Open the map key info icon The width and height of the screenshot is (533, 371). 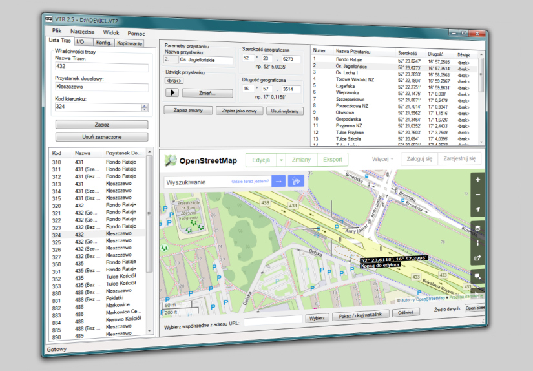[477, 243]
